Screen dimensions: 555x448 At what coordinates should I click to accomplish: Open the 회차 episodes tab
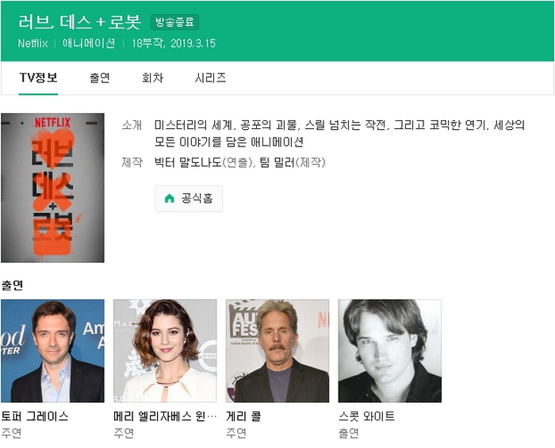[x=152, y=78]
